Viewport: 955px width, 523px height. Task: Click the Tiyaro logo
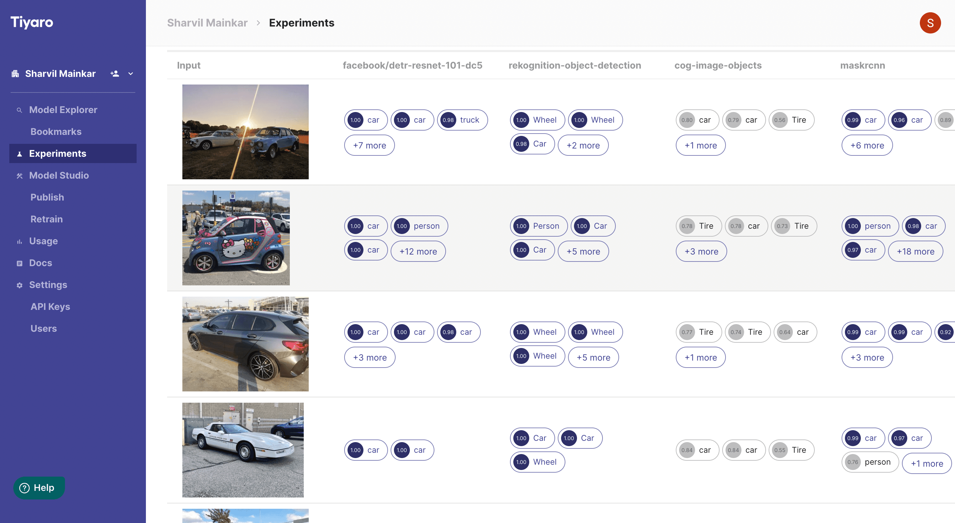[x=32, y=23]
